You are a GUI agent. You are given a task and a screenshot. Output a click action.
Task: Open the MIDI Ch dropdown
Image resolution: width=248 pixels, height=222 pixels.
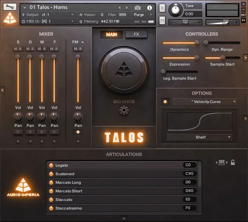click(x=72, y=21)
